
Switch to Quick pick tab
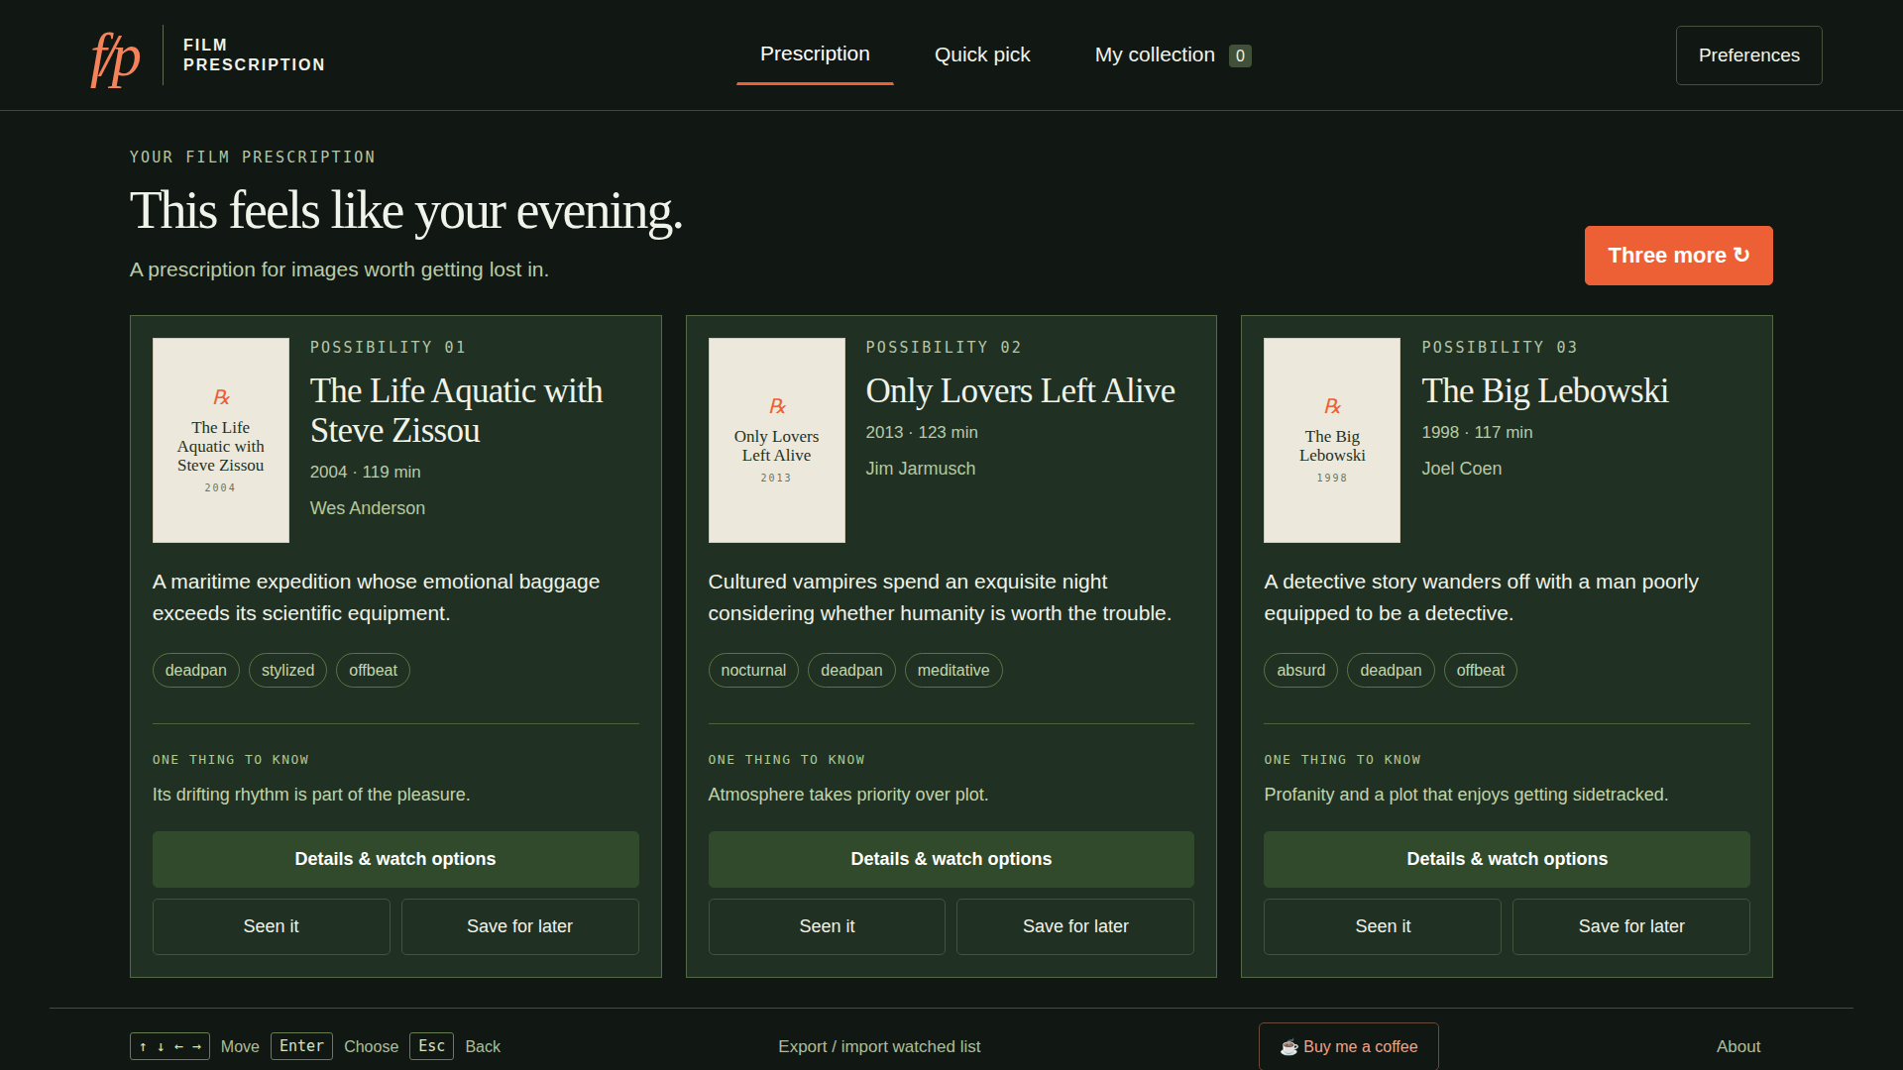tap(982, 55)
